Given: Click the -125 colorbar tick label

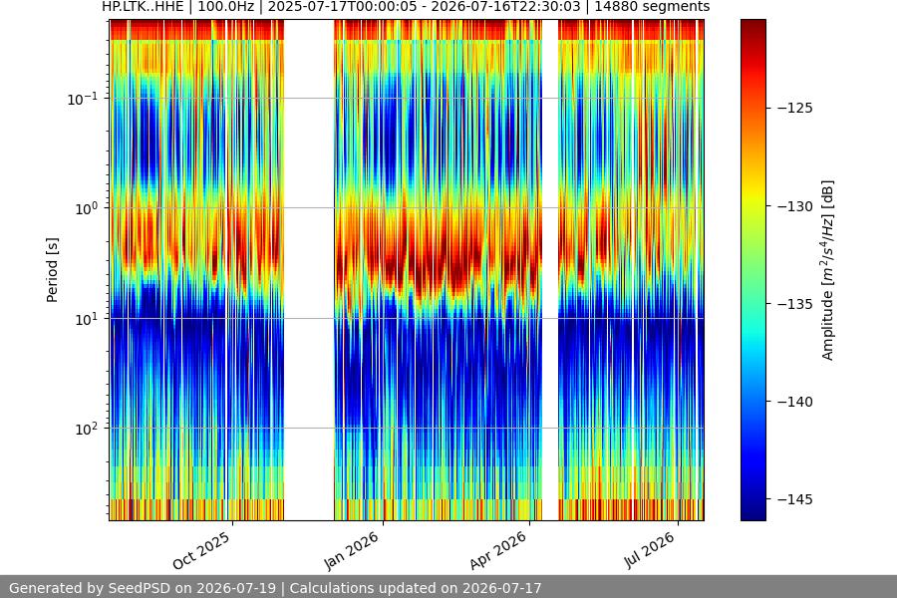Looking at the screenshot, I should (794, 108).
